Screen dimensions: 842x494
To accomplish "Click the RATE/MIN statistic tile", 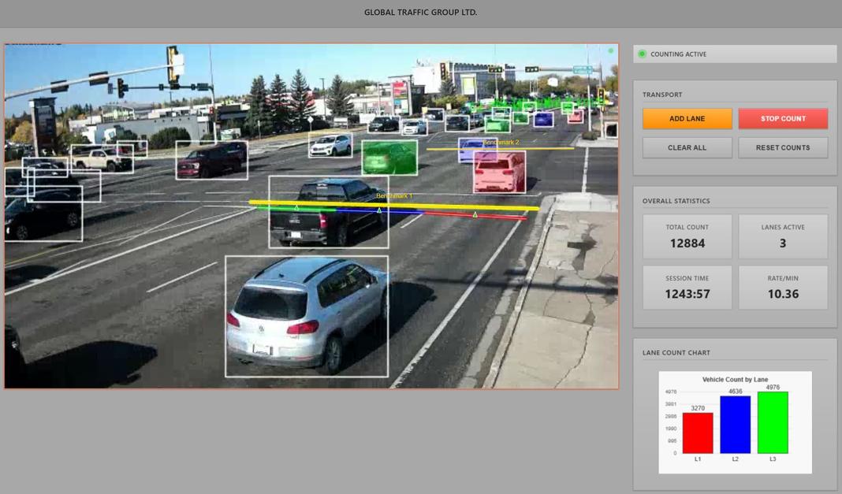I will [782, 287].
